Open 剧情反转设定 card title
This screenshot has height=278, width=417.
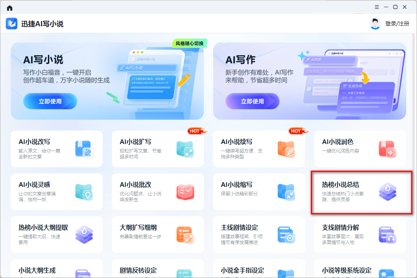coord(138,270)
